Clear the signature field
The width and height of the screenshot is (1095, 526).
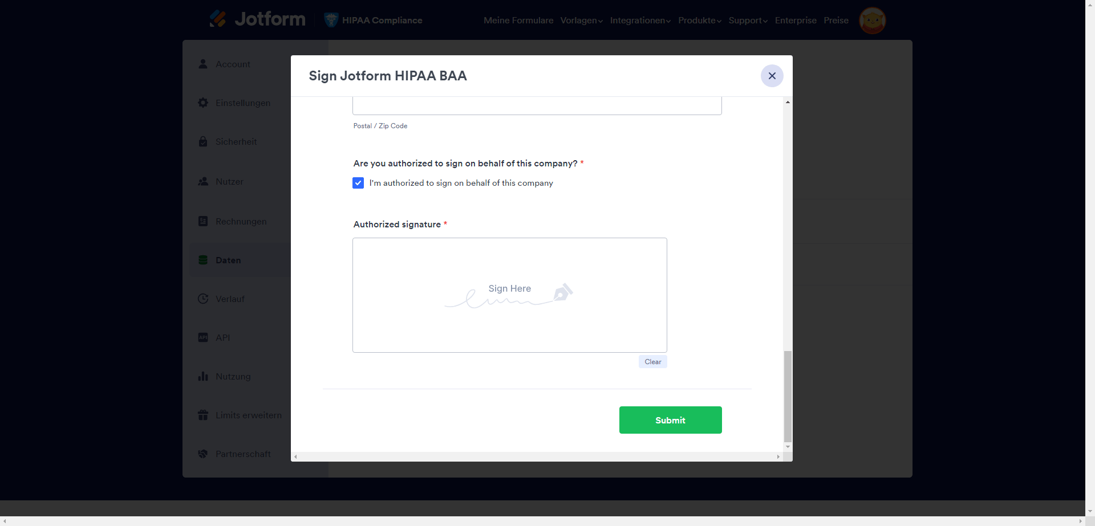click(652, 362)
